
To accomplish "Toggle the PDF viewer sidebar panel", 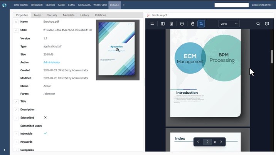I will click(163, 24).
